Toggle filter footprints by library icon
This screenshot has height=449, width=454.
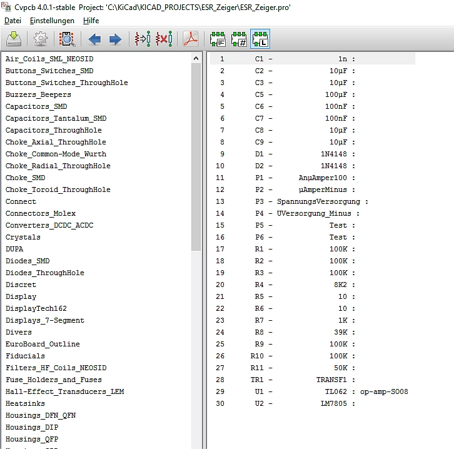(260, 39)
